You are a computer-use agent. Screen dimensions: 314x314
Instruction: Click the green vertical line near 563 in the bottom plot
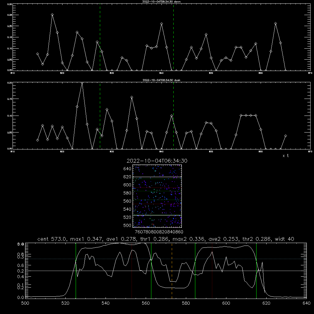coord(151,270)
